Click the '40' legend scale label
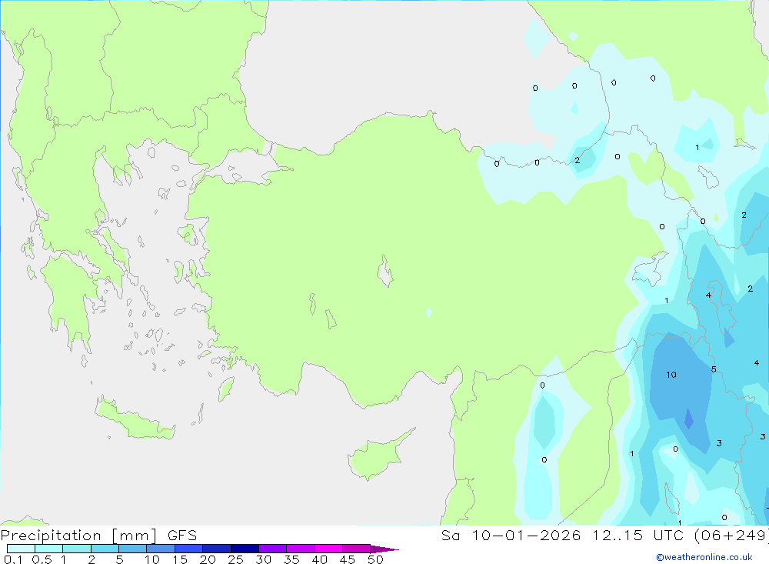Screen dimensions: 769x564 click(319, 559)
